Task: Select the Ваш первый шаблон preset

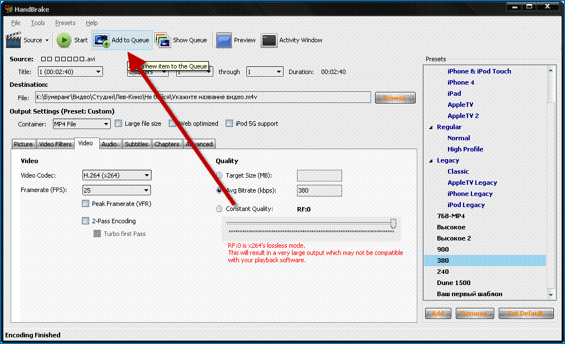Action: tap(470, 294)
